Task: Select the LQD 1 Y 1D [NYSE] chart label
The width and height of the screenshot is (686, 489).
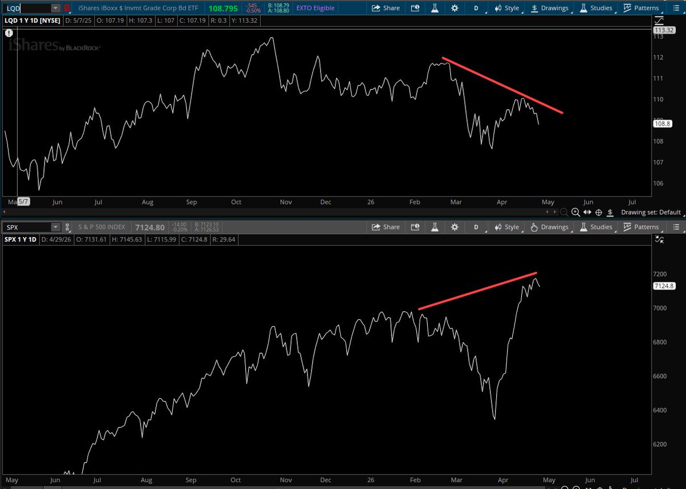Action: click(x=32, y=20)
